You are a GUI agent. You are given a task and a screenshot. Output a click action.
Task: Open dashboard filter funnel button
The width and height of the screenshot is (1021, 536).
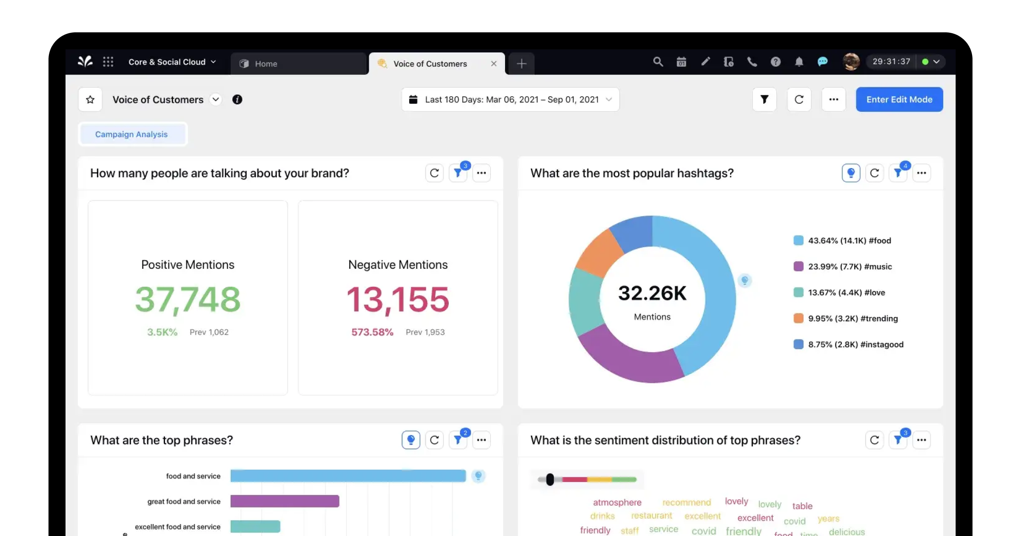coord(764,100)
